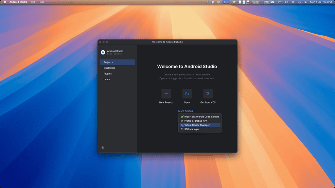The width and height of the screenshot is (335, 188).
Task: Click the Profile or Debug APK chart icon
Action: [182, 121]
